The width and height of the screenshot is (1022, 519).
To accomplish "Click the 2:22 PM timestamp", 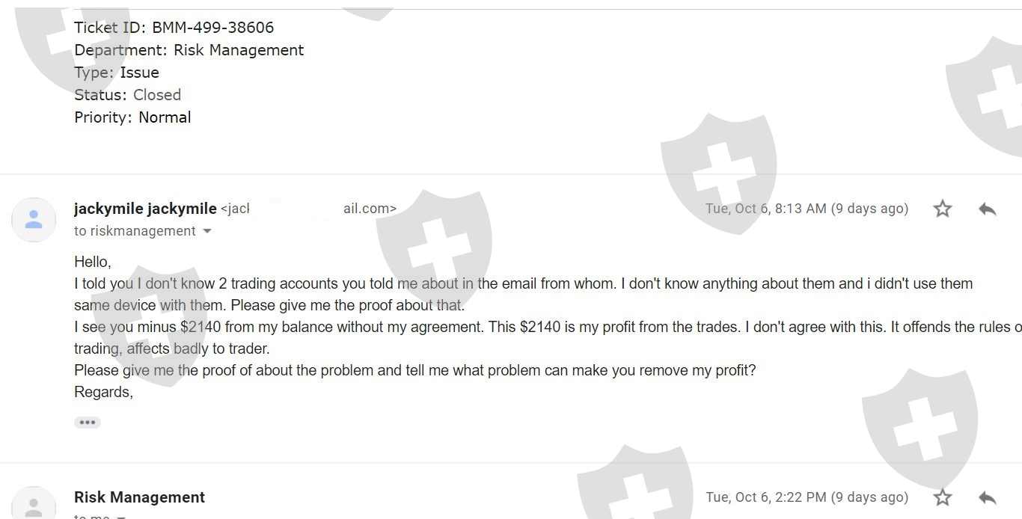I will tap(807, 497).
